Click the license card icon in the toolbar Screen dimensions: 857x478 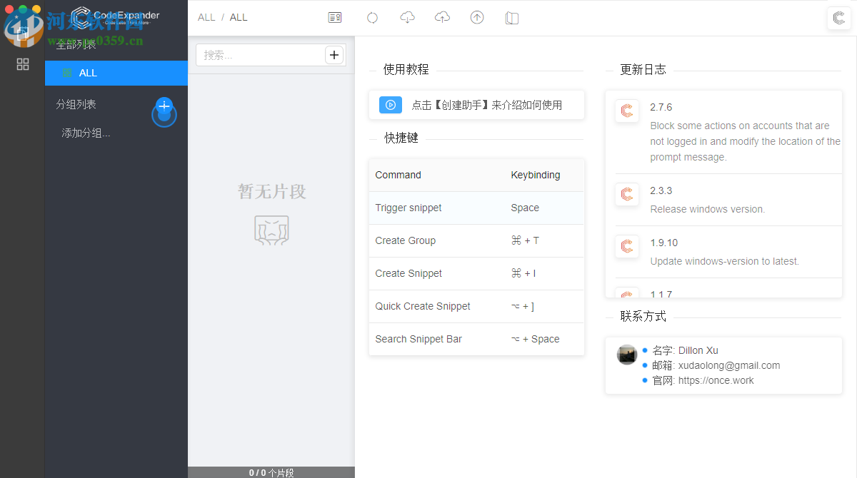coord(334,17)
